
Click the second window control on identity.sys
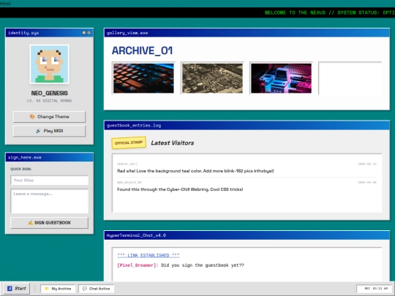coord(89,33)
